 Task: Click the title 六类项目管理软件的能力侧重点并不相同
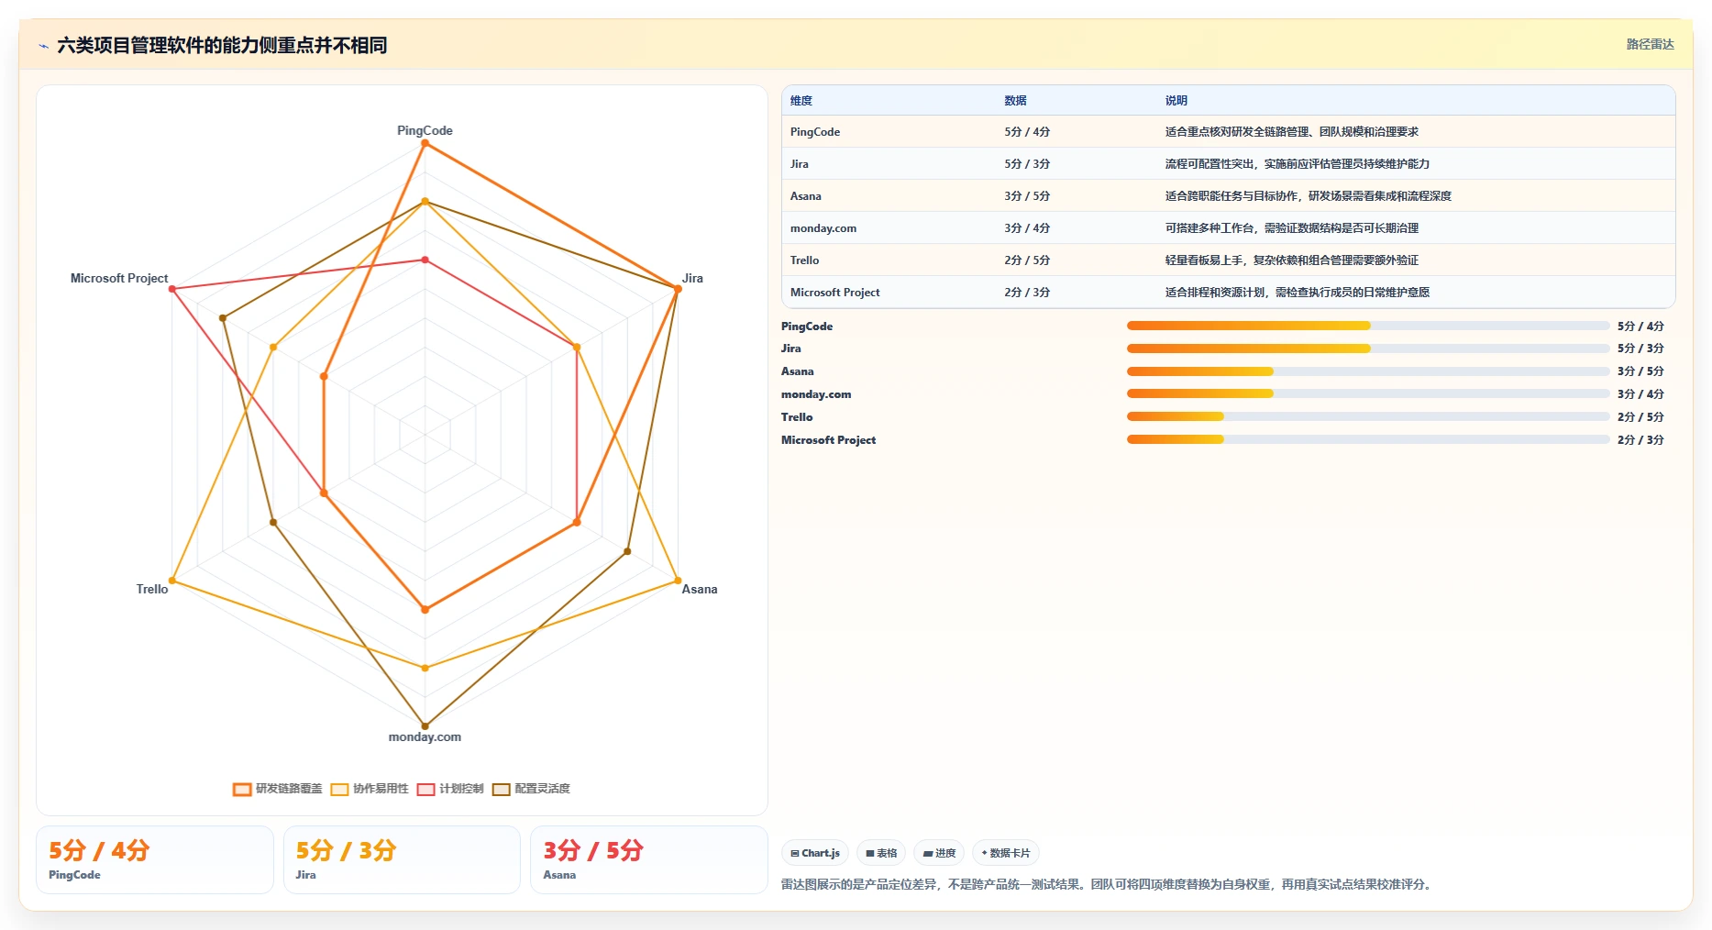222,45
